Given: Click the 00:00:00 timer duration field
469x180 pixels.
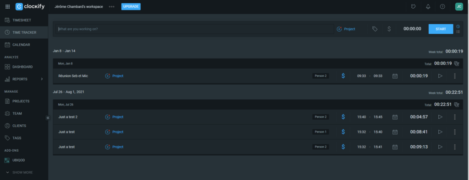Looking at the screenshot, I should tap(412, 29).
